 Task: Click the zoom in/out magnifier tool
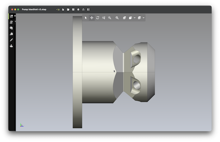(x=109, y=18)
